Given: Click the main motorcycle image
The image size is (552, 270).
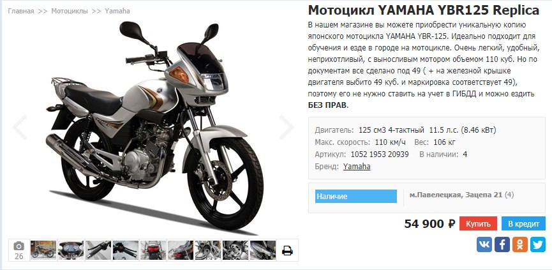Looking at the screenshot, I should 155,126.
